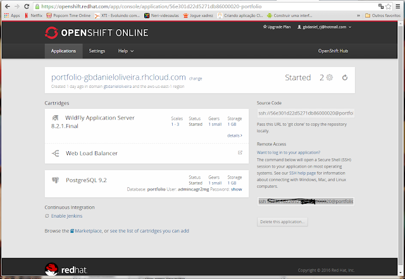
Task: Open the Outros favoritos folder
Action: (383, 15)
